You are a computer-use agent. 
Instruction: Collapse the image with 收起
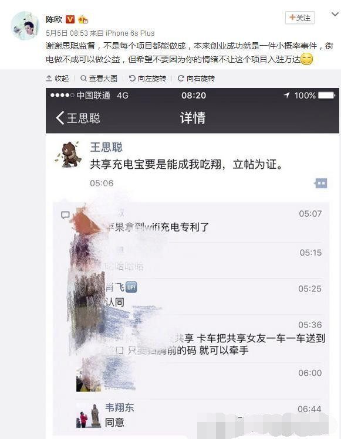click(x=58, y=79)
